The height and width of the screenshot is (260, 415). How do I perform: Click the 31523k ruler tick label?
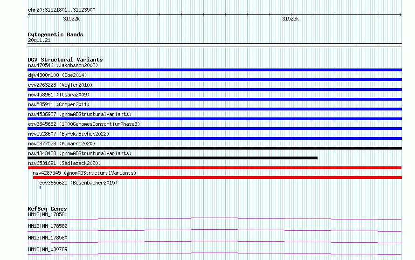(x=290, y=19)
